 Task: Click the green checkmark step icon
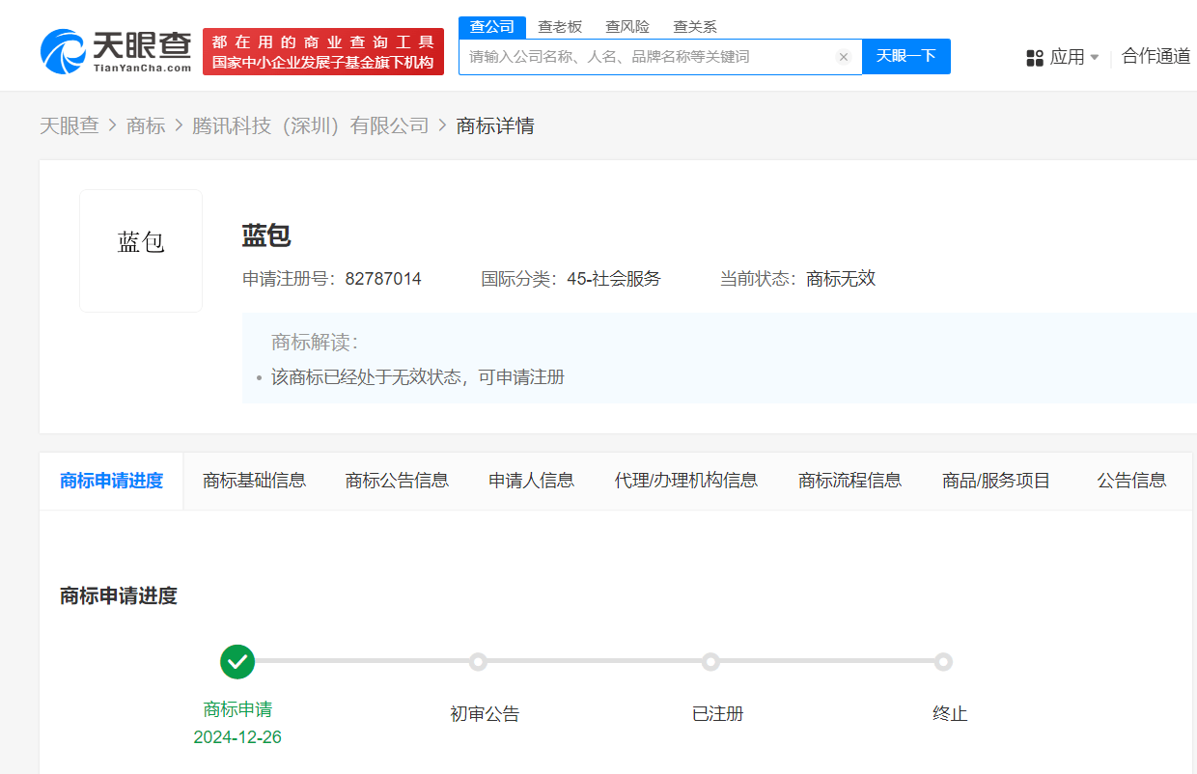coord(237,661)
